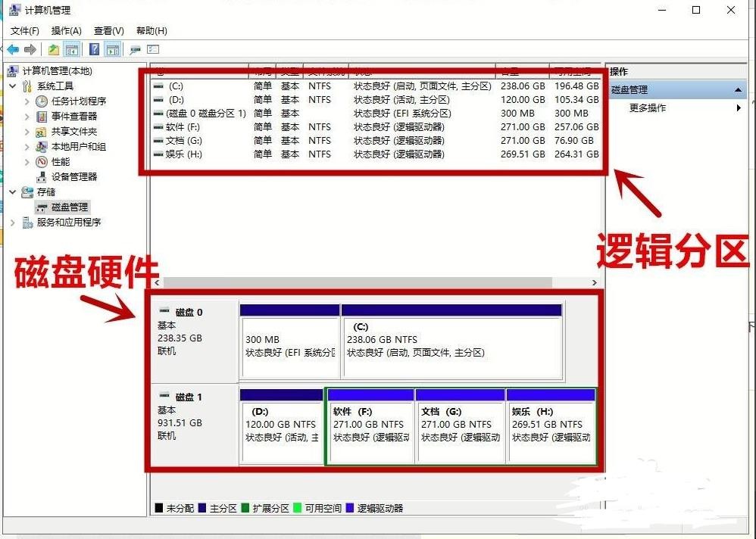Select 设备管理器 in the tree
This screenshot has height=539, width=756.
(x=74, y=177)
